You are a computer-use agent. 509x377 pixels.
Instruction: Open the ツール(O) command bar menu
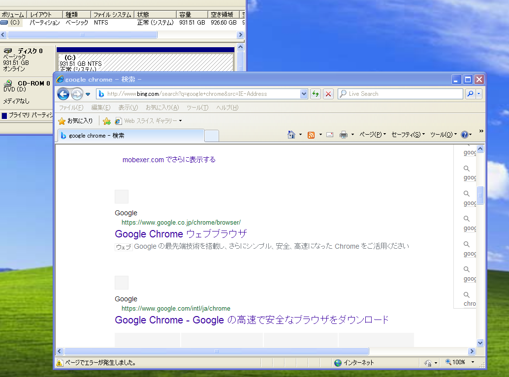pyautogui.click(x=444, y=135)
